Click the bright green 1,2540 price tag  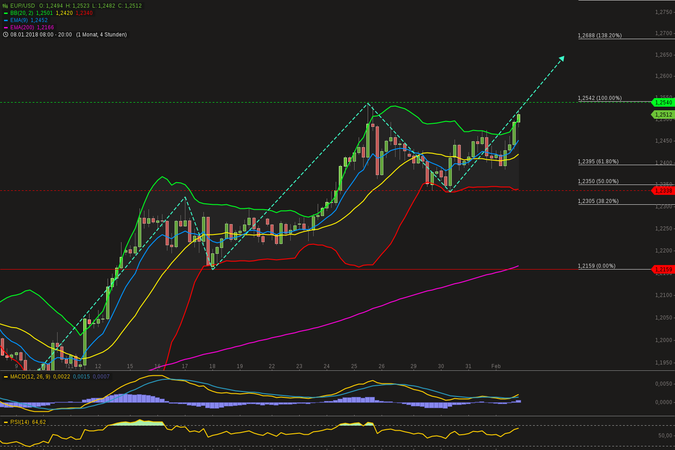663,103
